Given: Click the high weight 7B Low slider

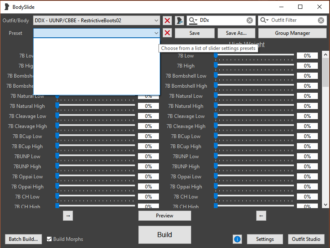Looking at the screenshot, I should tap(254, 56).
